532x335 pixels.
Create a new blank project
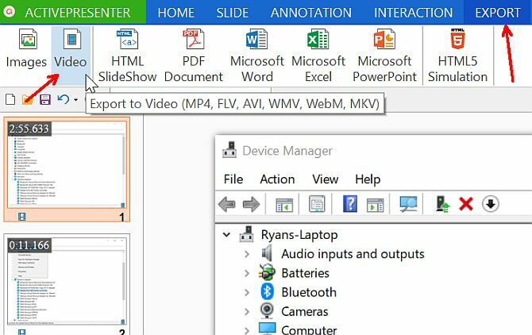(10, 99)
